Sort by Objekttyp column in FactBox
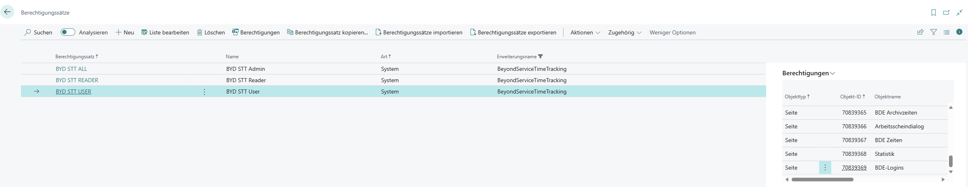Viewport: 968px width, 187px height. [x=797, y=97]
